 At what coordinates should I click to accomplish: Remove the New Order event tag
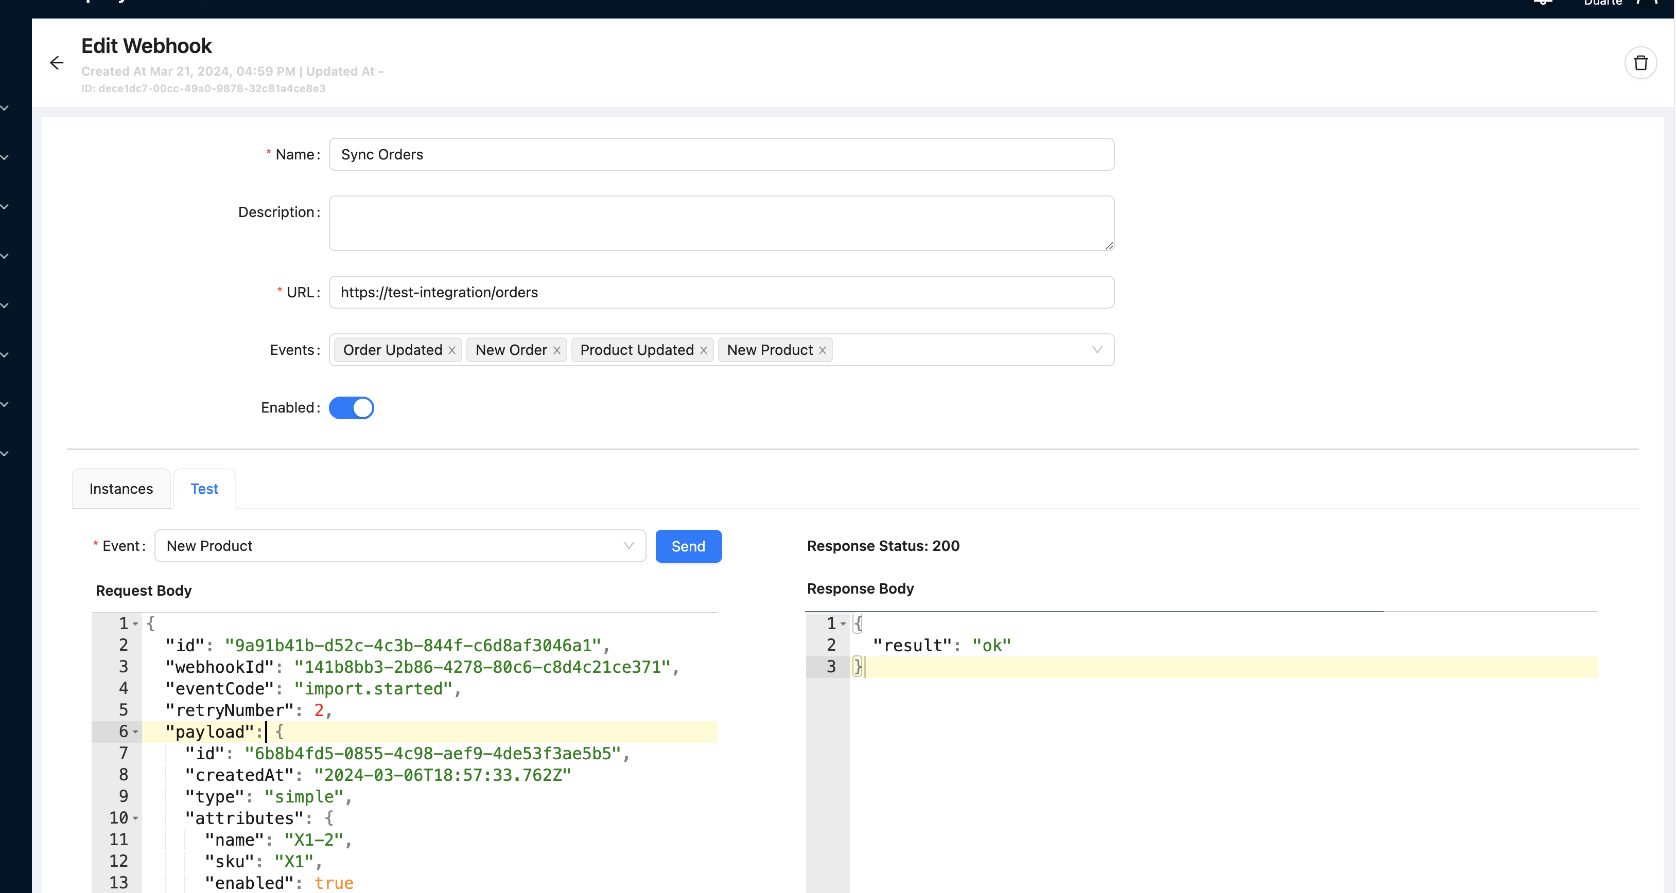pos(557,350)
